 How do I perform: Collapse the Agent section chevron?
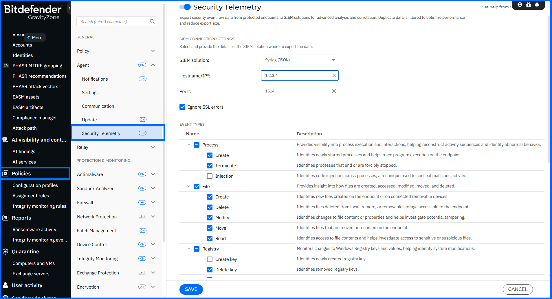153,65
